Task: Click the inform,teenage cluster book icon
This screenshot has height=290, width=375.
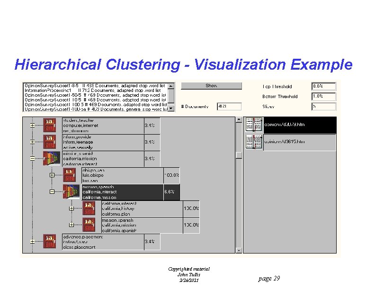Action: (x=50, y=142)
